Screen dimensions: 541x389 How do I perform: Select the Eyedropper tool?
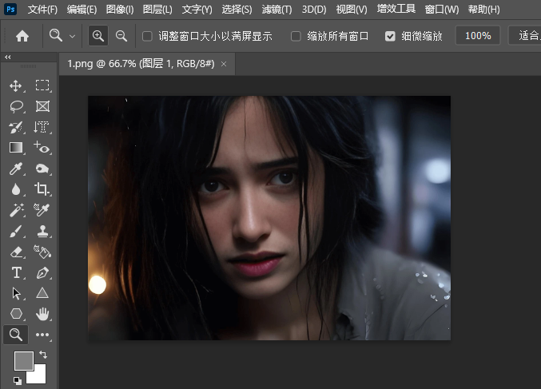pyautogui.click(x=16, y=169)
